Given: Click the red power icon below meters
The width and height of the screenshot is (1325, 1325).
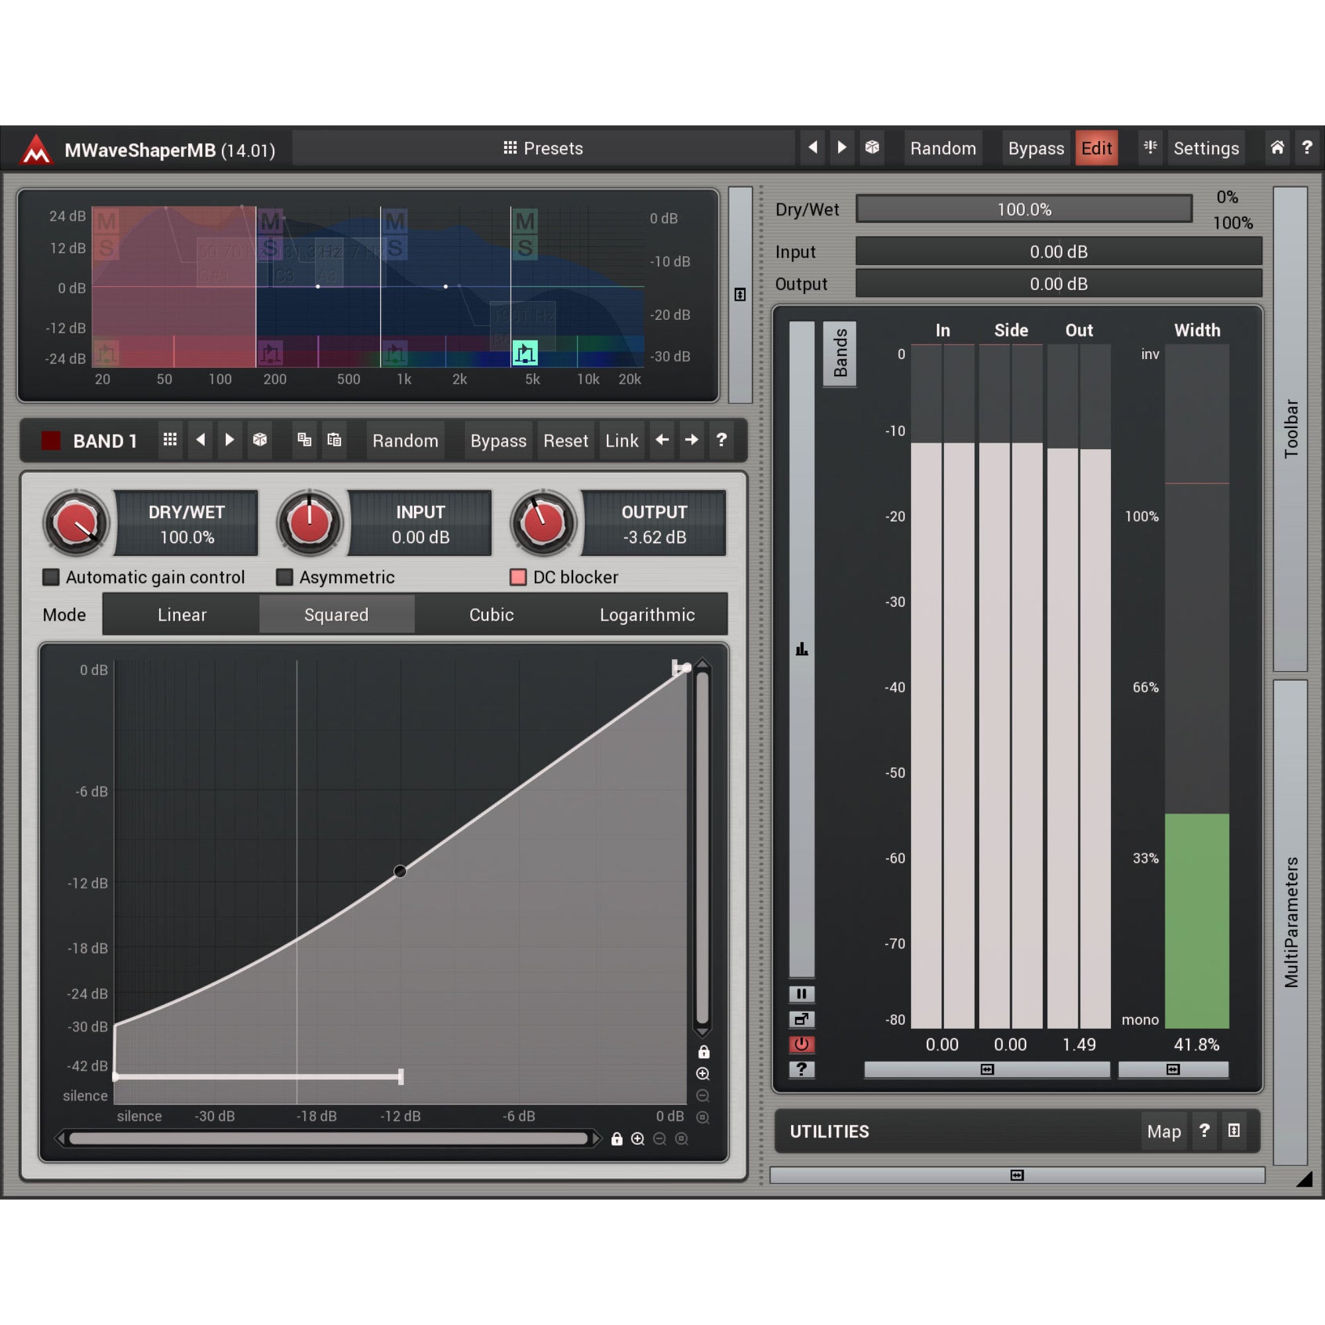Looking at the screenshot, I should 801,1044.
